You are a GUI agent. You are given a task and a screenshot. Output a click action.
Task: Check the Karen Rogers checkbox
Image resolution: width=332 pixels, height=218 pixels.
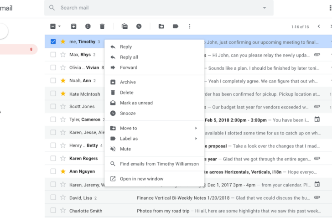click(53, 158)
